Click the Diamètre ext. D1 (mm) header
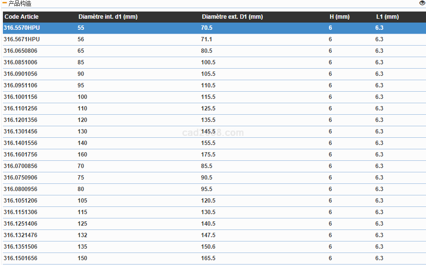Viewport: 426px width, 265px height. coord(232,17)
